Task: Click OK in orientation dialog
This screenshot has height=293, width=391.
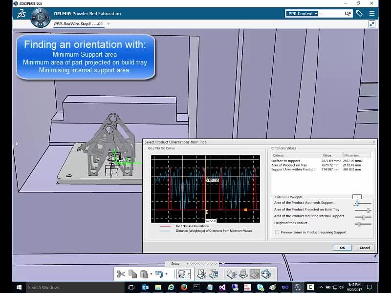Action: tap(343, 248)
